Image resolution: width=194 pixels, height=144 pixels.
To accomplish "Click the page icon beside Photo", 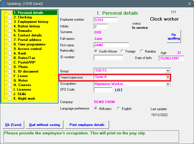I will [x=10, y=67].
